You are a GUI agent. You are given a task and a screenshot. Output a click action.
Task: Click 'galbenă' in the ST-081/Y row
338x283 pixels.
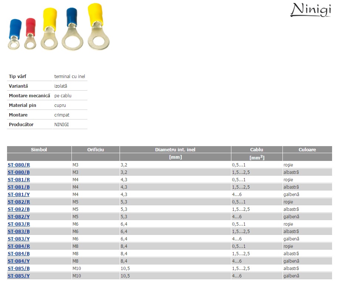[x=291, y=195]
